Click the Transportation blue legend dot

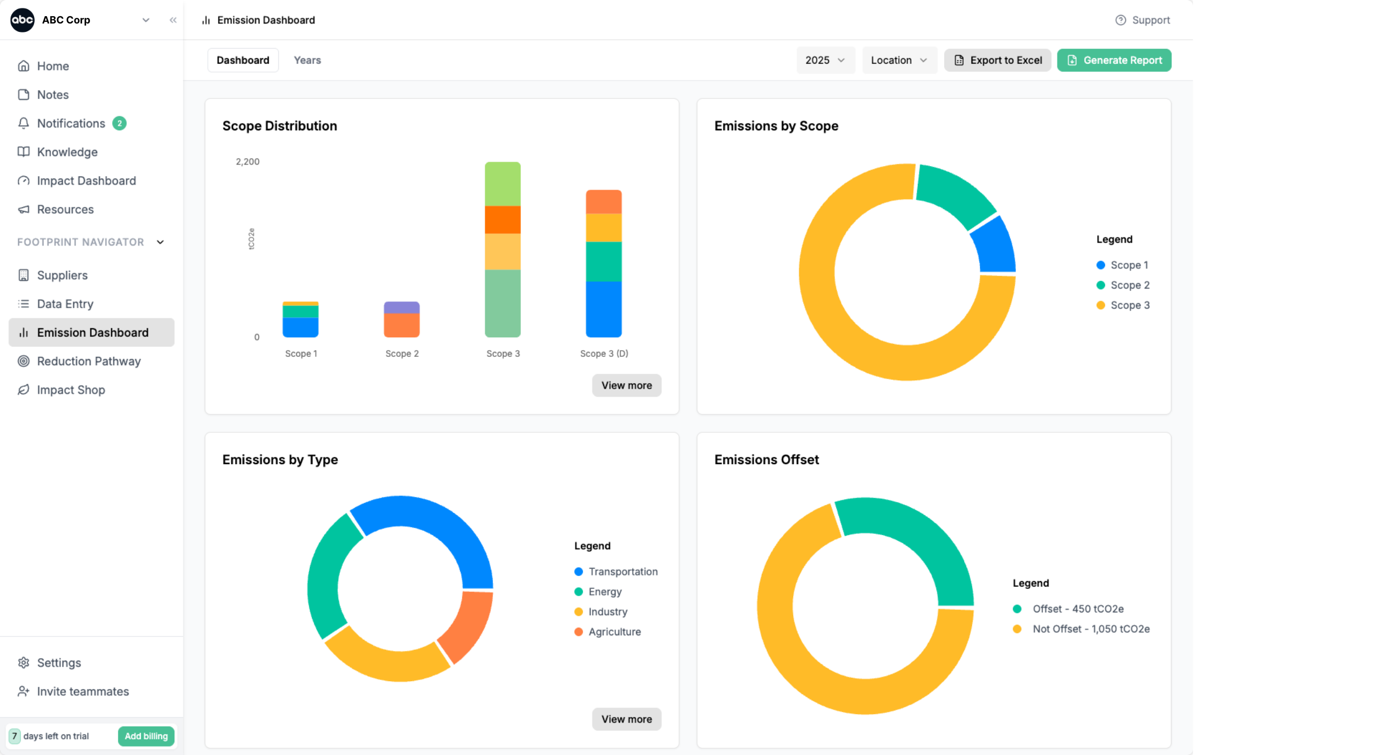(x=579, y=572)
